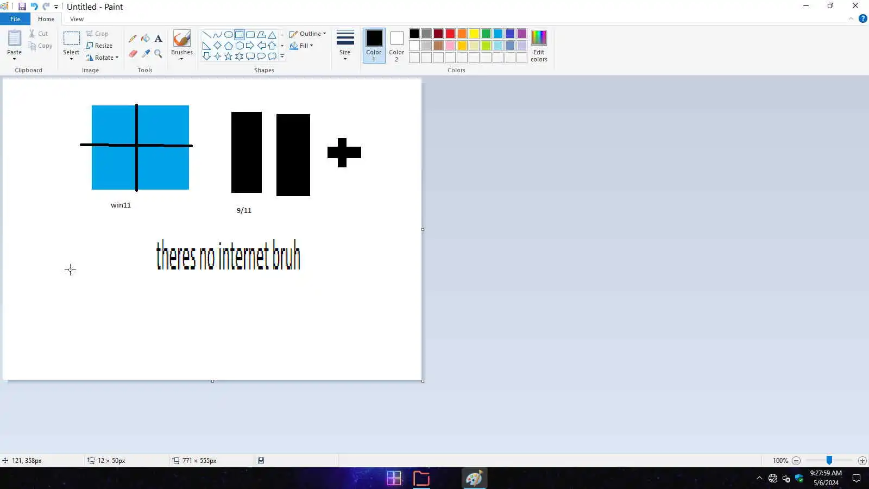This screenshot has height=489, width=869.
Task: Open Customize Quick Access Toolbar dropdown
Action: pyautogui.click(x=56, y=7)
